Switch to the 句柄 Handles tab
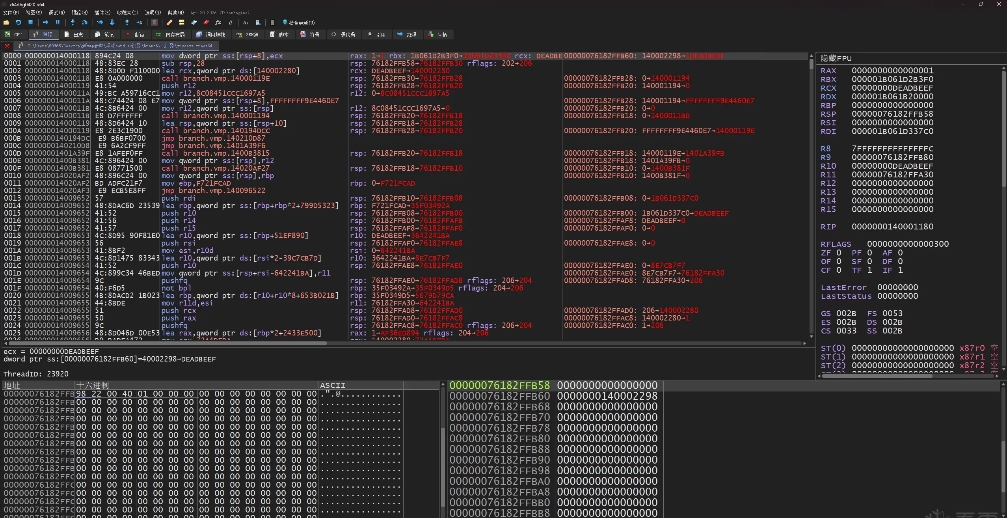This screenshot has height=518, width=1007. point(438,35)
